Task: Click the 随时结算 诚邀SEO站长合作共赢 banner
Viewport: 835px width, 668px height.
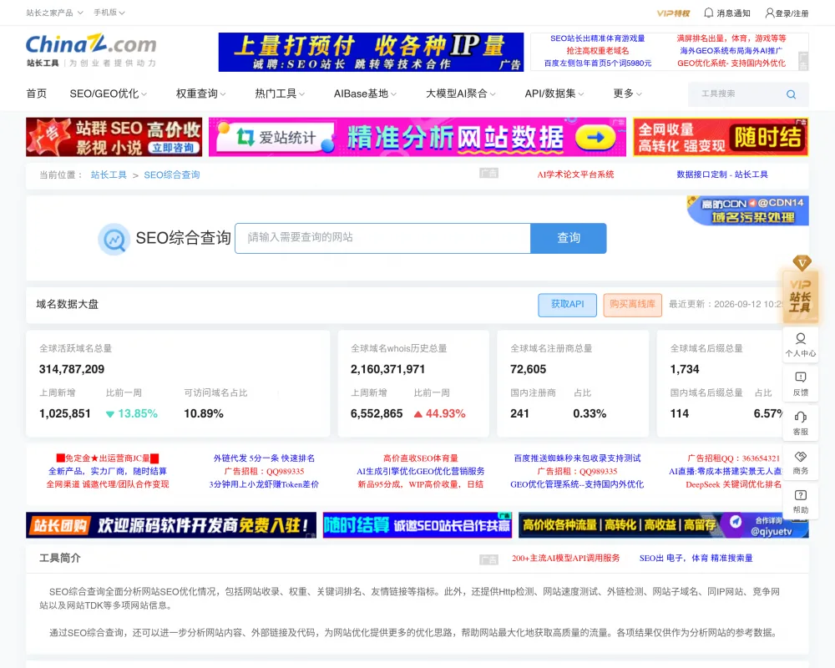Action: coord(417,525)
